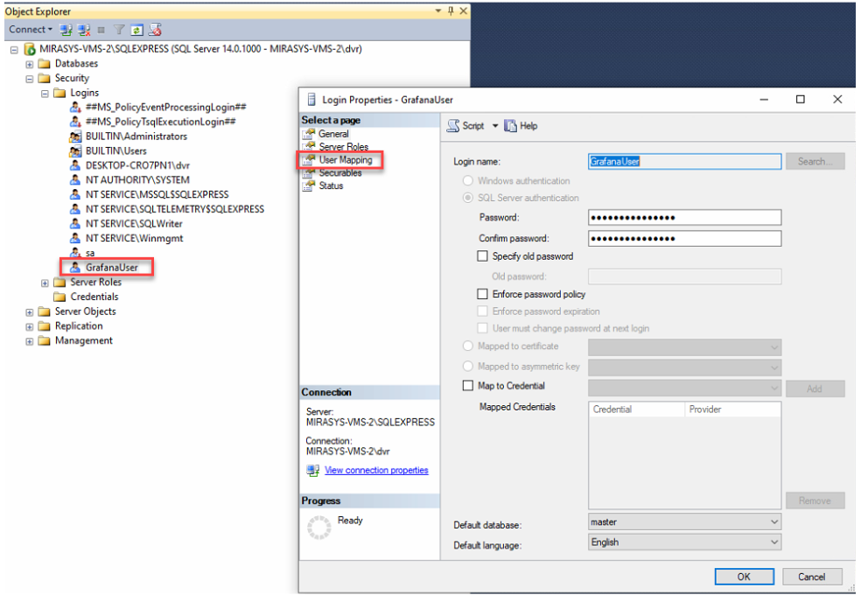
Task: Open the User Mapping page
Action: click(x=345, y=160)
